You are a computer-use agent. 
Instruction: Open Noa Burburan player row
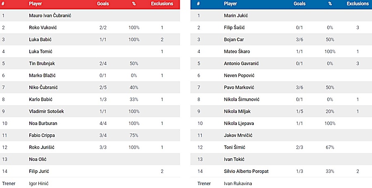click(x=90, y=123)
